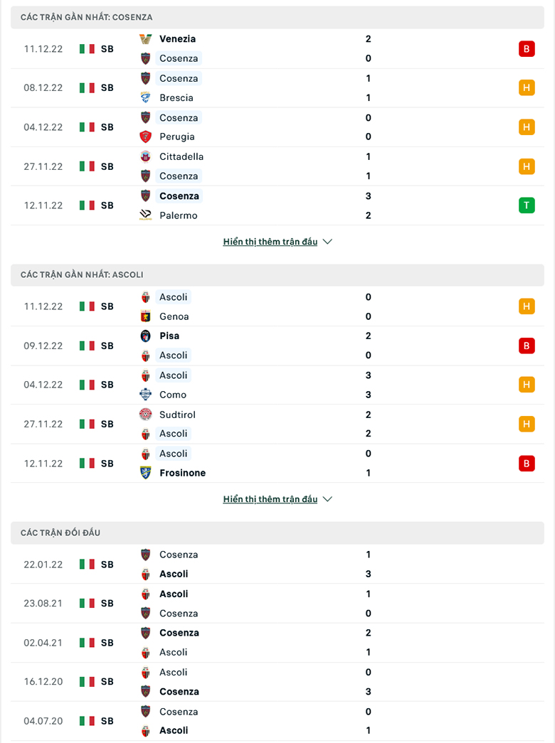Expand more Ascoli matches via chevron
The height and width of the screenshot is (743, 555).
tap(327, 499)
